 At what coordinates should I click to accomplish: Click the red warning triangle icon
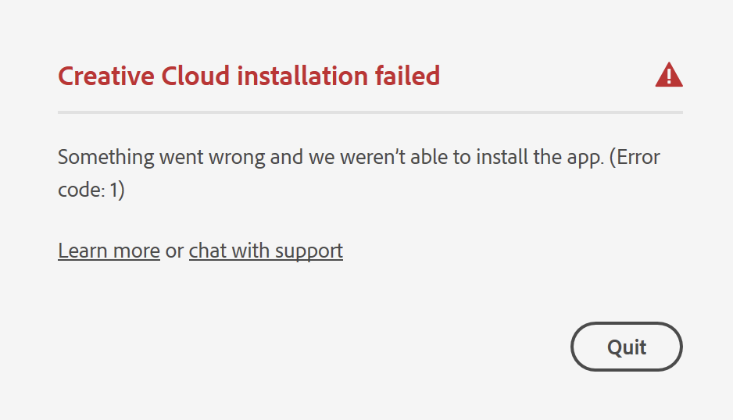669,76
